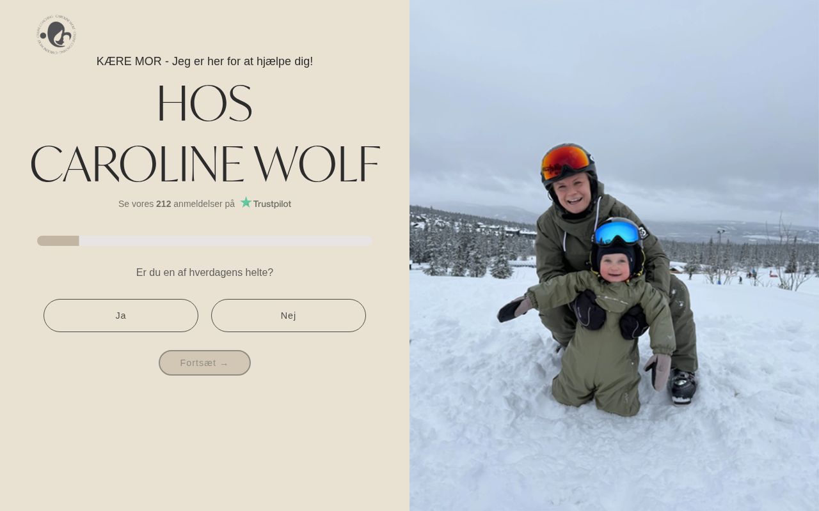Select the 'Ja' answer option
Viewport: 819px width, 511px height.
click(121, 316)
